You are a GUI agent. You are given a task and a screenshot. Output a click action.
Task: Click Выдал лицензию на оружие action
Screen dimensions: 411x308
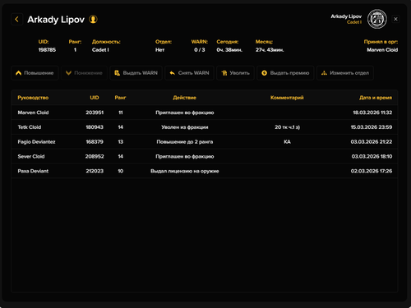185,171
